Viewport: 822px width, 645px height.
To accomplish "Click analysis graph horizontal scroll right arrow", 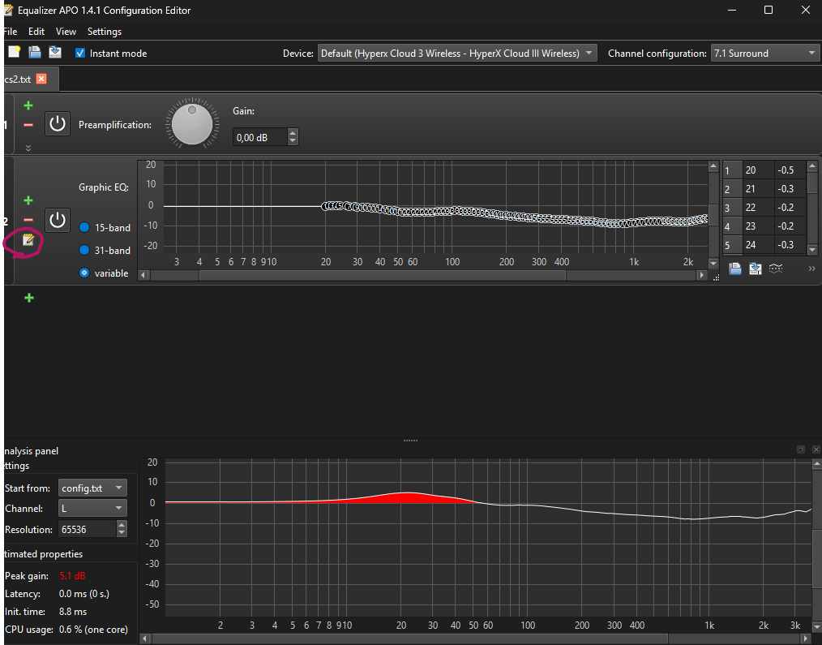I will [x=807, y=639].
